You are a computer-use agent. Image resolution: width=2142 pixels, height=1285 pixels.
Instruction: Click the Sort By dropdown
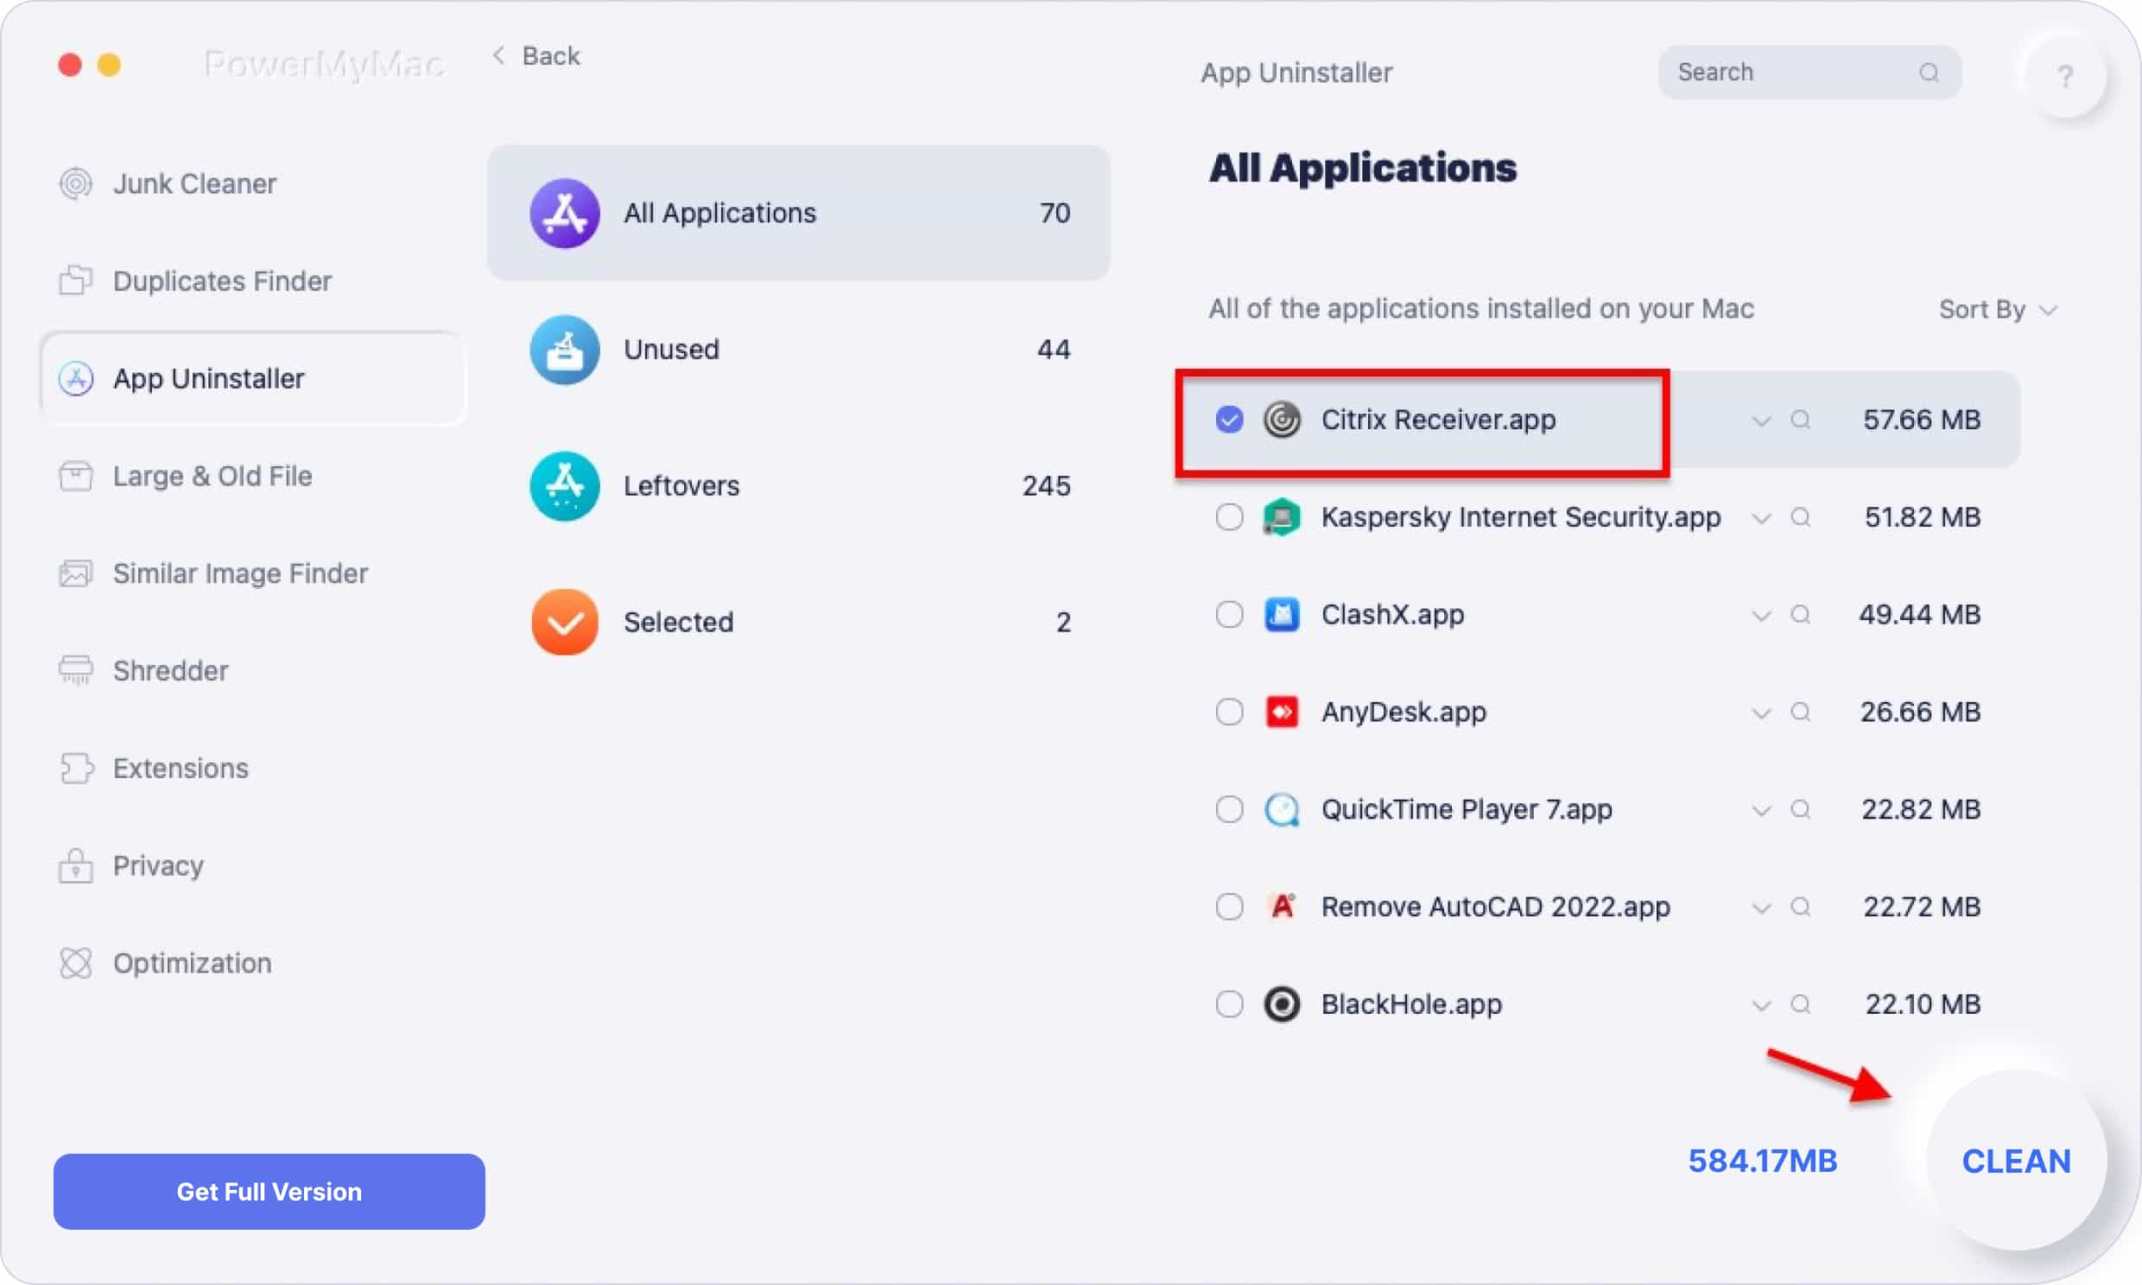pos(1995,309)
